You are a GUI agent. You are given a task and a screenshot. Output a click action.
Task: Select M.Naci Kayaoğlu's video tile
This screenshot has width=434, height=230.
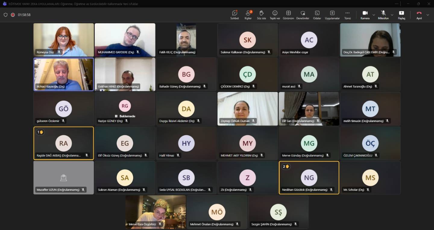64,74
